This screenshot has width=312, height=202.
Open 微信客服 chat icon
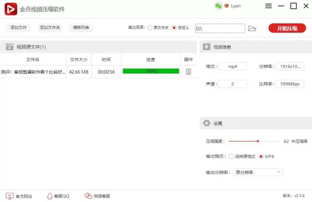coord(88,196)
